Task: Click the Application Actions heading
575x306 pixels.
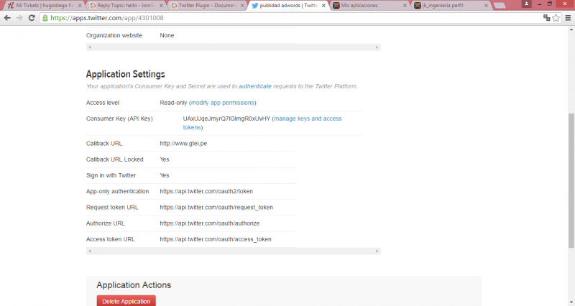Action: [x=134, y=285]
